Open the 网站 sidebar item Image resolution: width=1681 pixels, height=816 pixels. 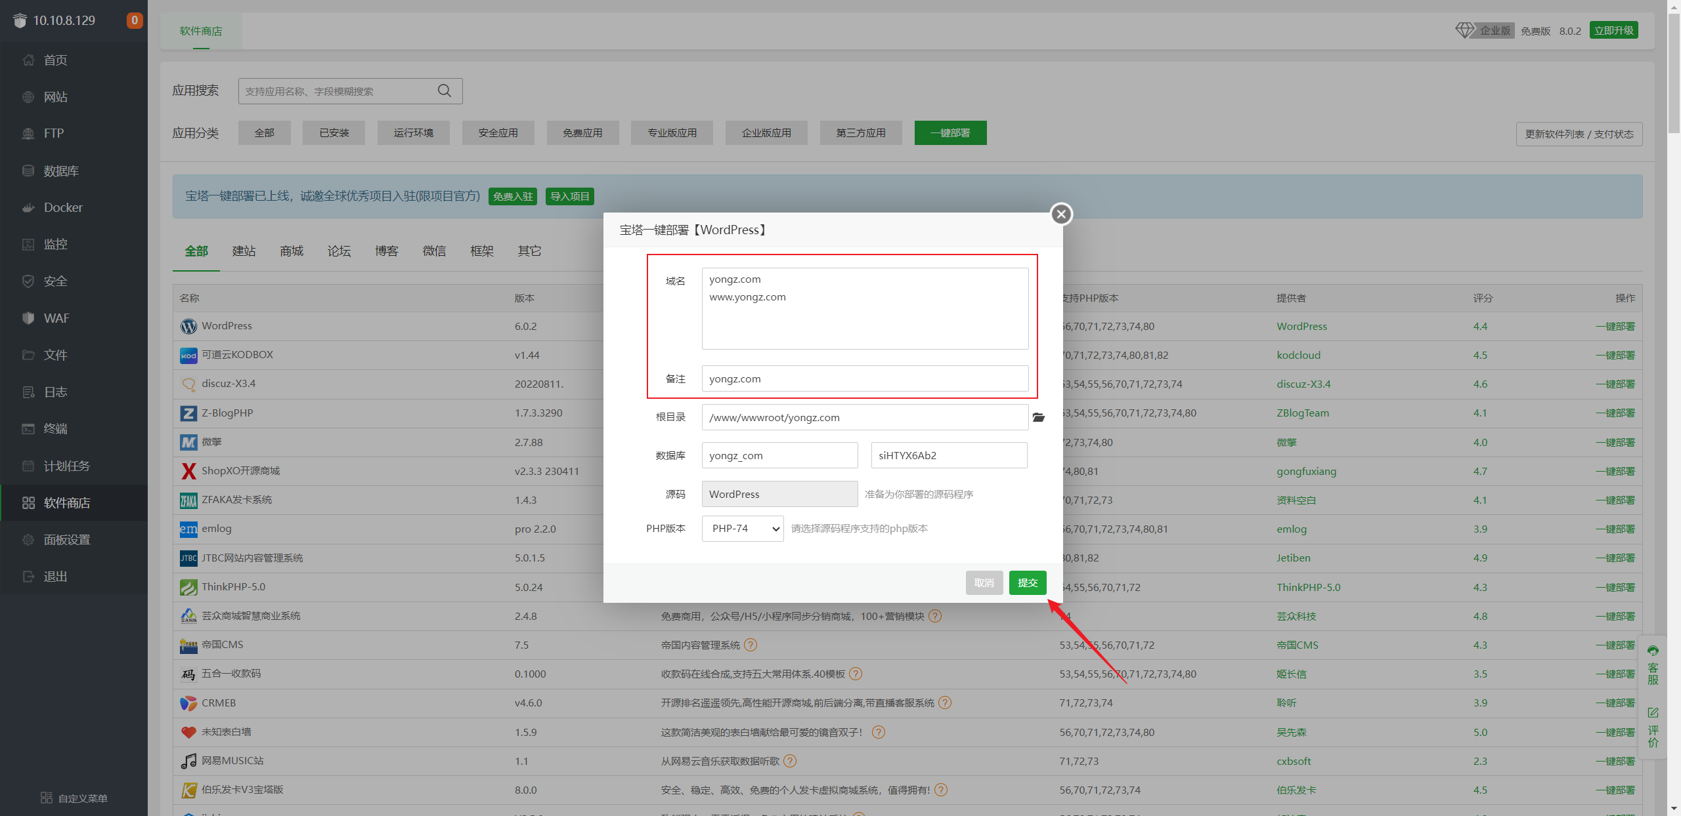tap(74, 97)
